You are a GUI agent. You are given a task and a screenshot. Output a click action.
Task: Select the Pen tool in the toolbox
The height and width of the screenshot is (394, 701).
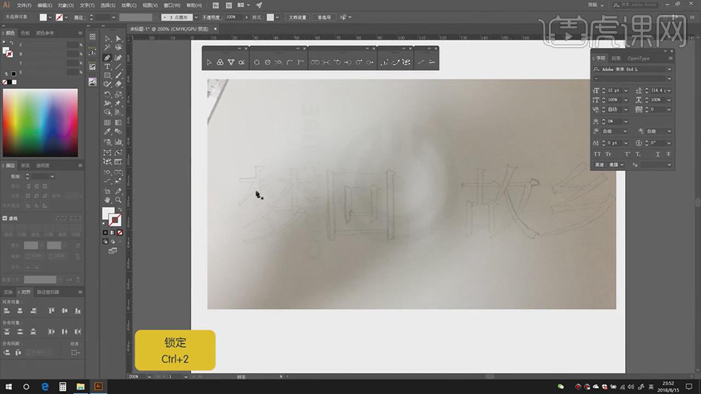point(107,57)
